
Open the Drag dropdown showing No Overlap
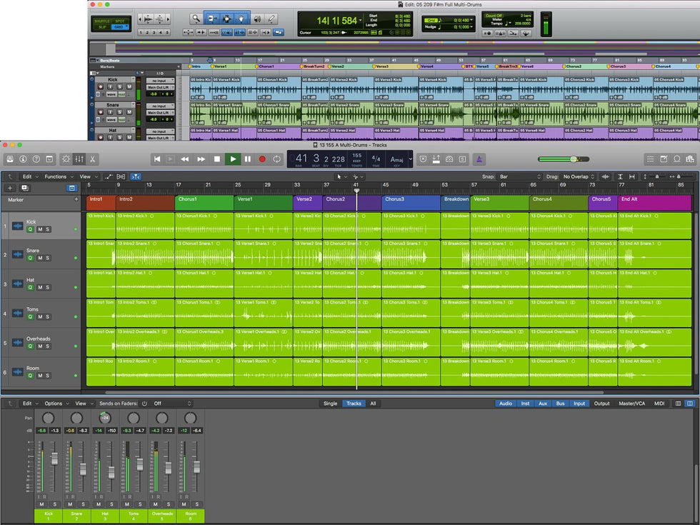[x=579, y=176]
